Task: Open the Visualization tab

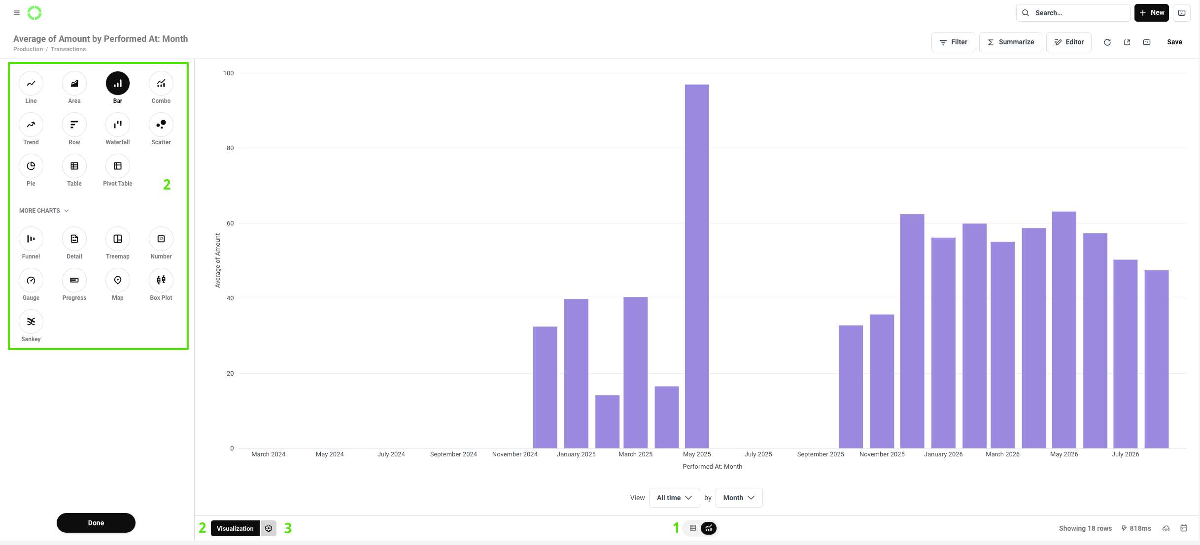Action: [235, 528]
